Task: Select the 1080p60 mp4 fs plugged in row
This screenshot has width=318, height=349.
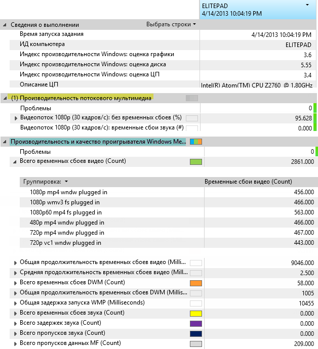Action: pyautogui.click(x=169, y=212)
